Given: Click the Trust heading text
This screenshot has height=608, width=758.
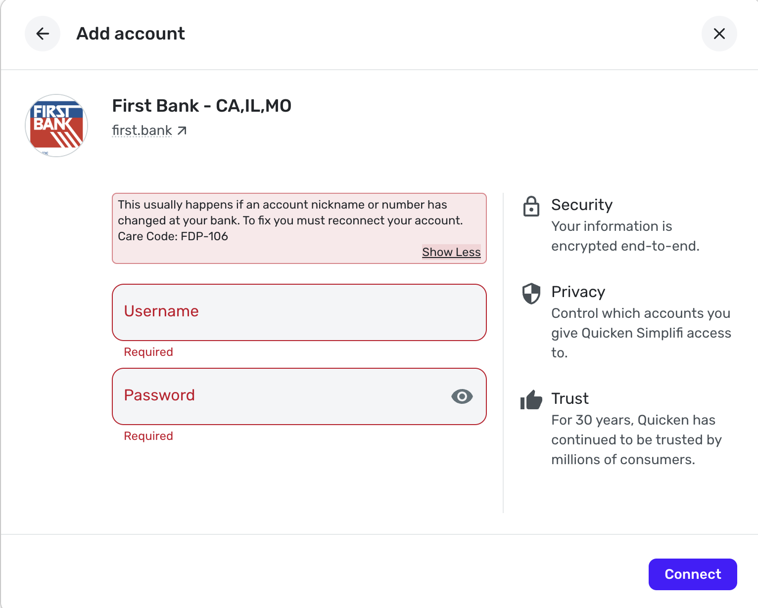Looking at the screenshot, I should (x=570, y=398).
